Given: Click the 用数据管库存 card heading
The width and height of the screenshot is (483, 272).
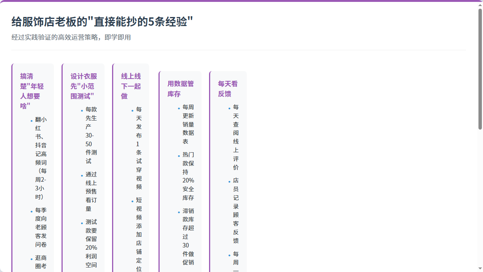Looking at the screenshot, I should tap(180, 89).
